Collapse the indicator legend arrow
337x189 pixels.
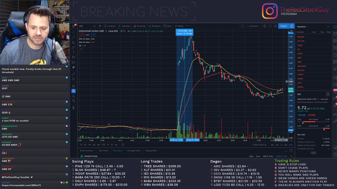[x=81, y=49]
